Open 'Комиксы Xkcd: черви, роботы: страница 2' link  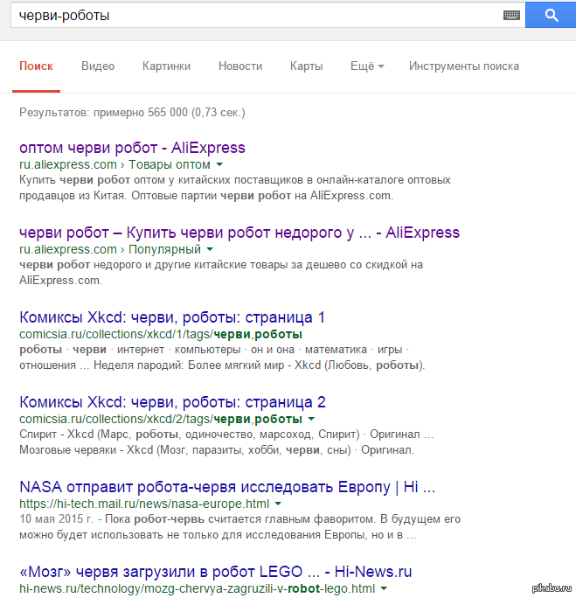[173, 402]
